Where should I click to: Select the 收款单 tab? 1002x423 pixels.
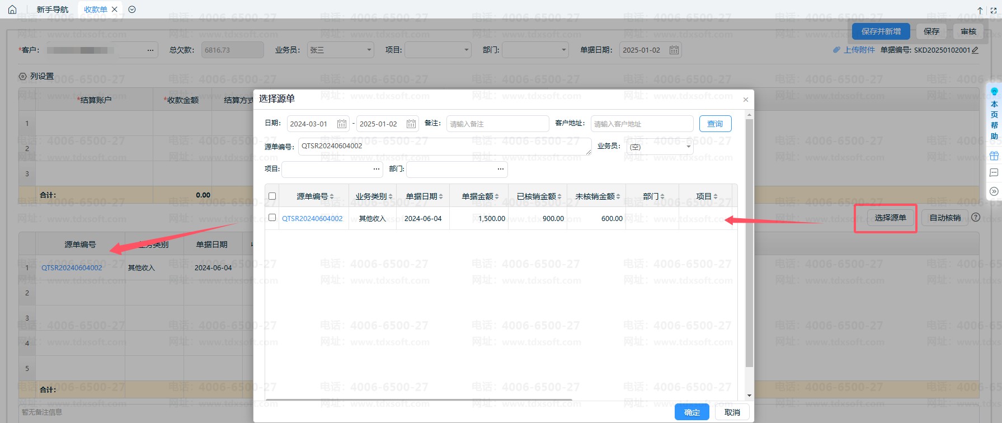pyautogui.click(x=96, y=10)
